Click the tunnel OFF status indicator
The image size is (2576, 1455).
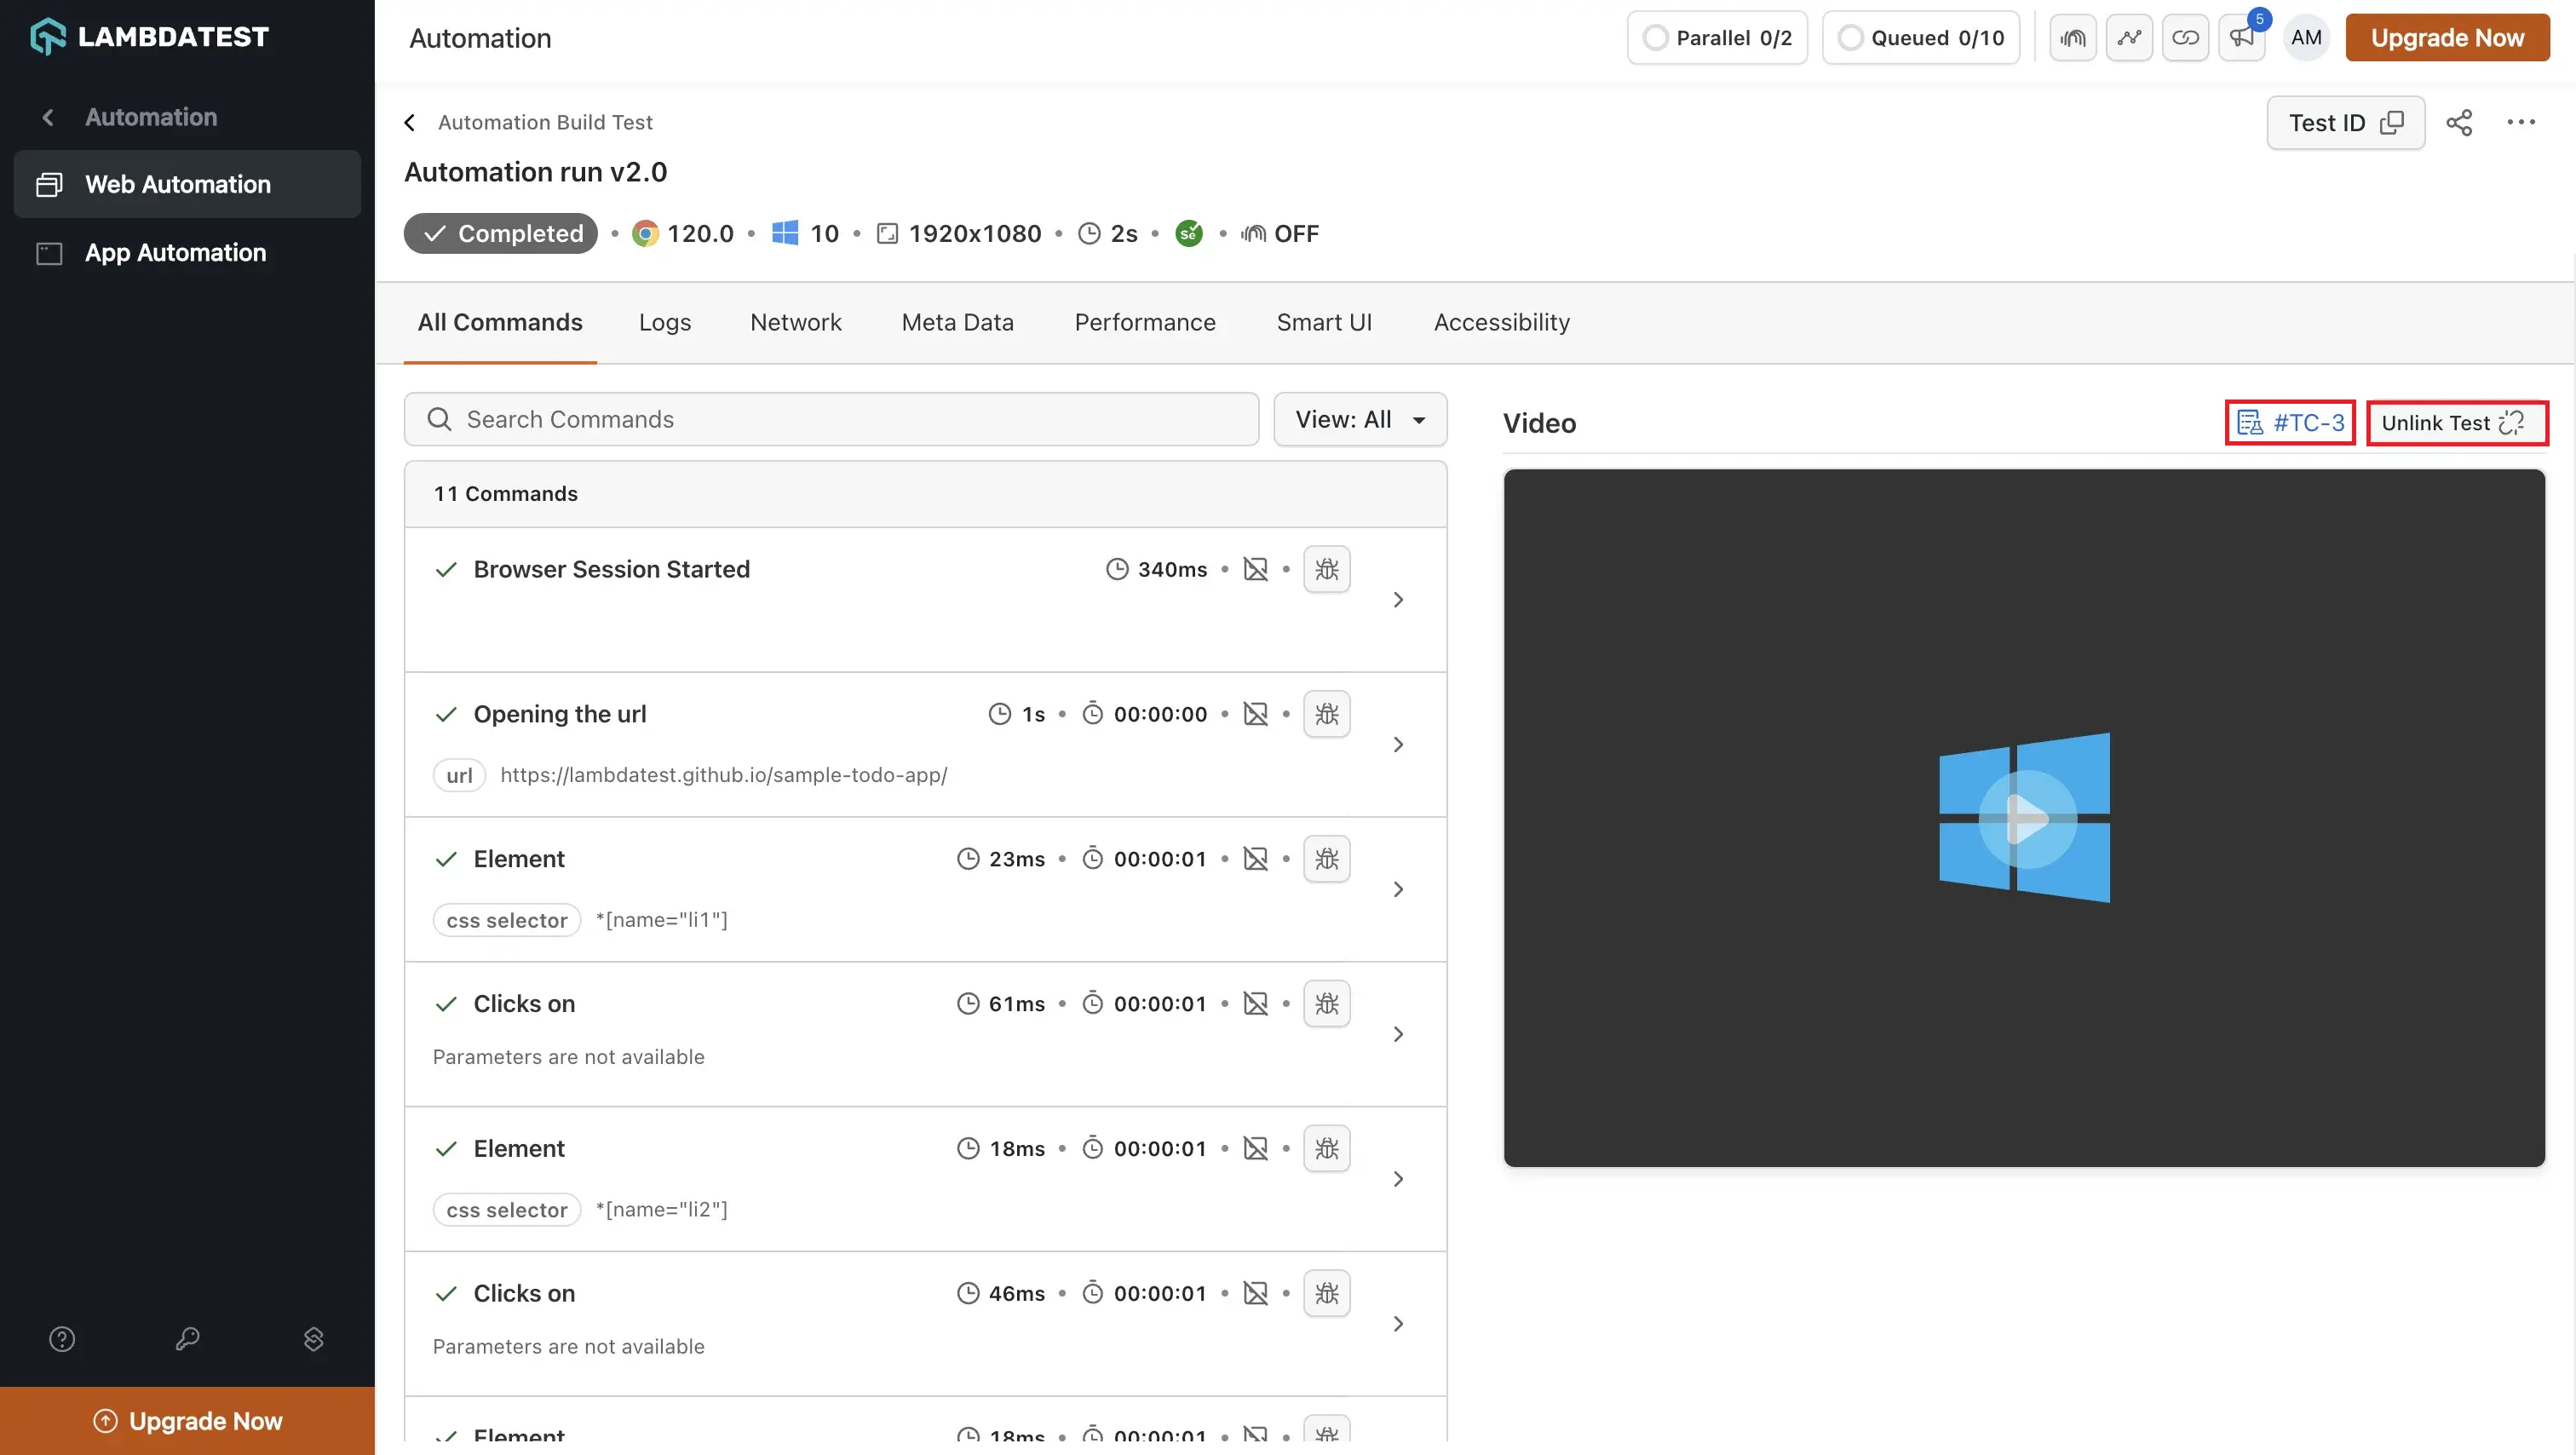(x=1280, y=234)
